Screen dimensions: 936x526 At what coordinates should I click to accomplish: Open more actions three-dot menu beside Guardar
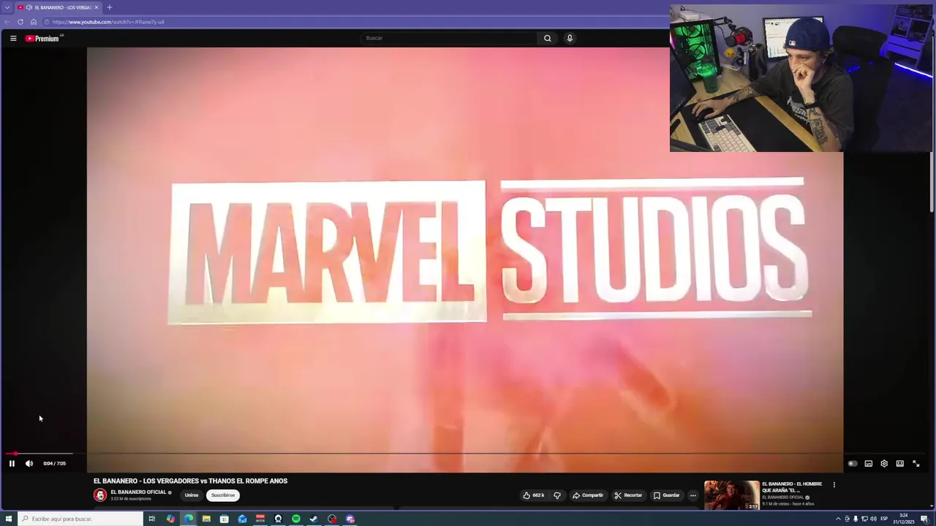click(x=693, y=495)
